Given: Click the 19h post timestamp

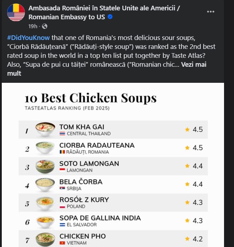Looking at the screenshot, I should click(33, 26).
